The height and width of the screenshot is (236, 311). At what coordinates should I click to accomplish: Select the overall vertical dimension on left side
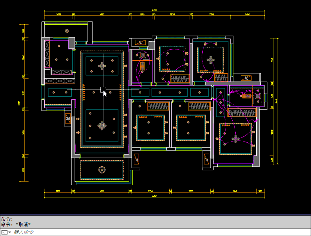pos(19,103)
